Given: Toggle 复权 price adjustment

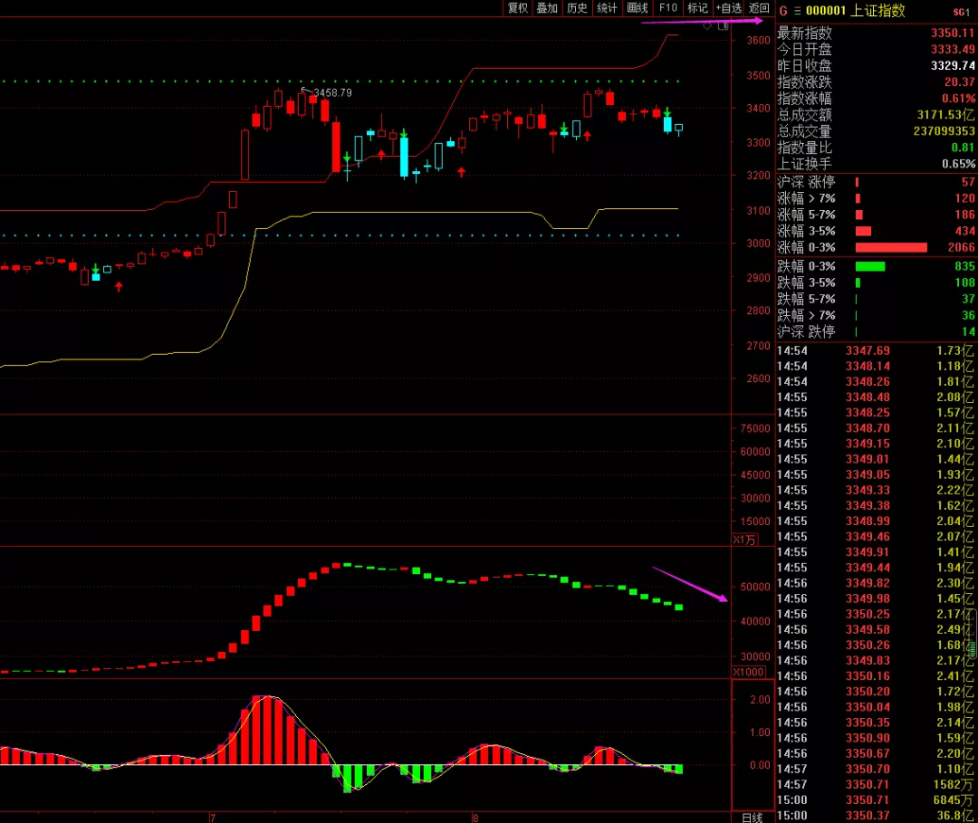Looking at the screenshot, I should (517, 8).
